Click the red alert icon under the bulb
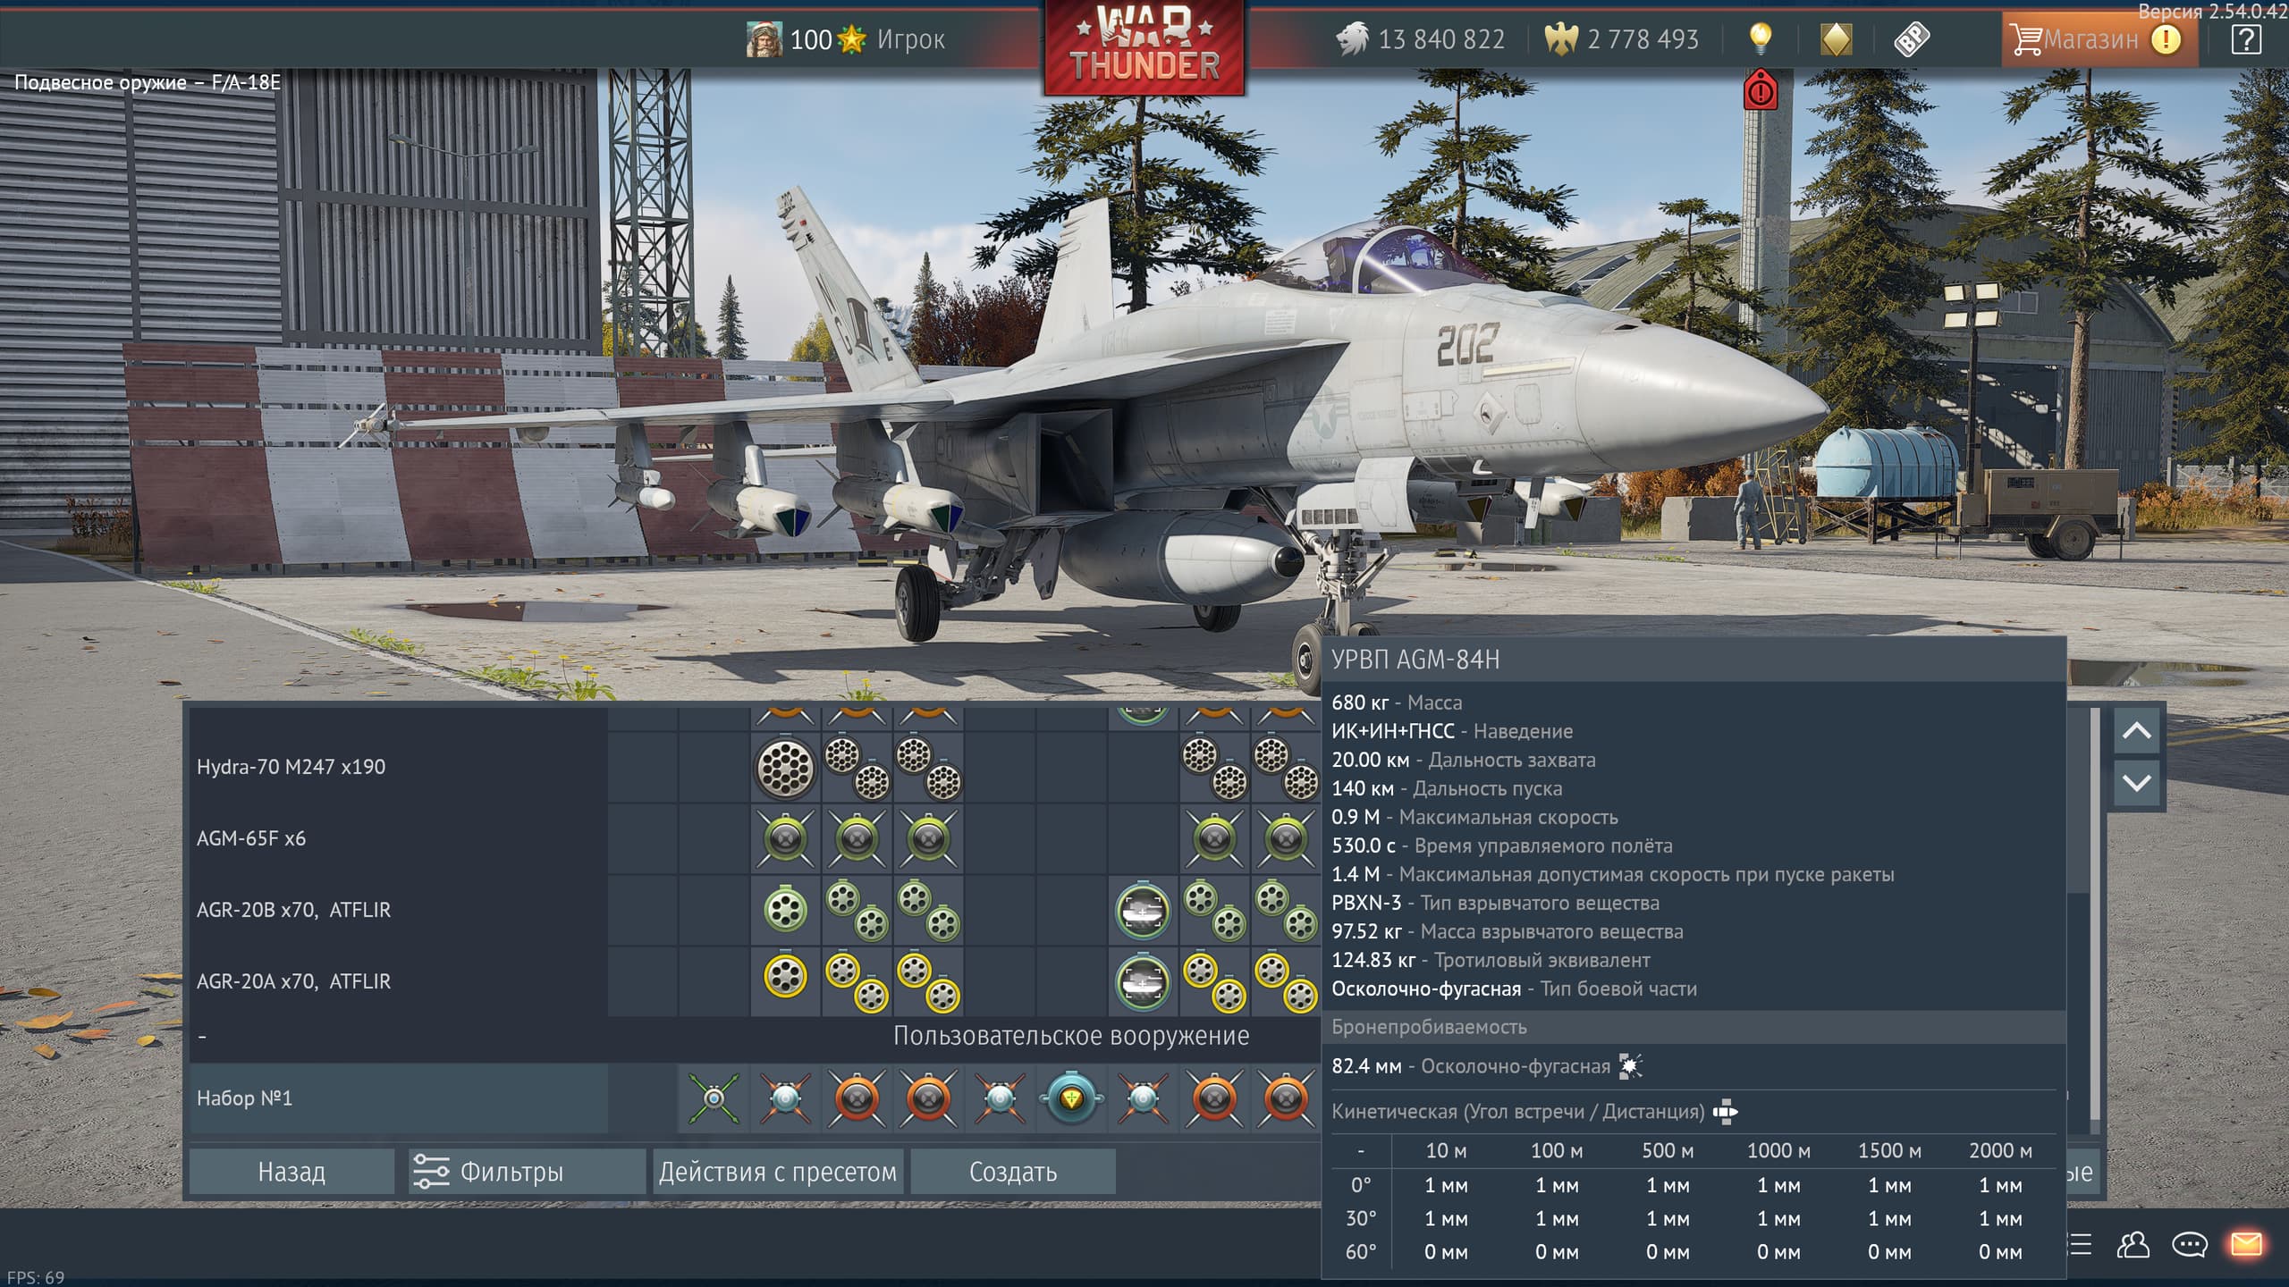 tap(1760, 90)
